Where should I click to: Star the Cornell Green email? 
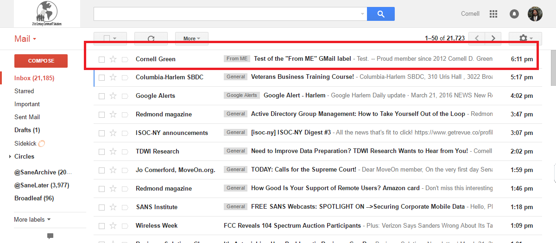[113, 59]
